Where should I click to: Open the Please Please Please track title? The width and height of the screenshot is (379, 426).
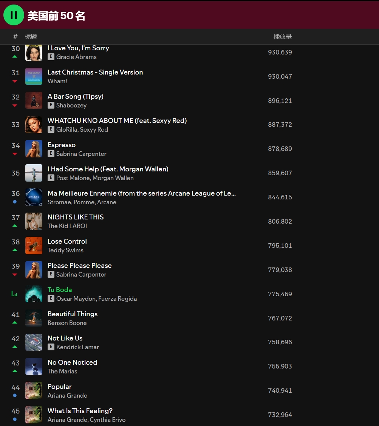[x=80, y=266]
